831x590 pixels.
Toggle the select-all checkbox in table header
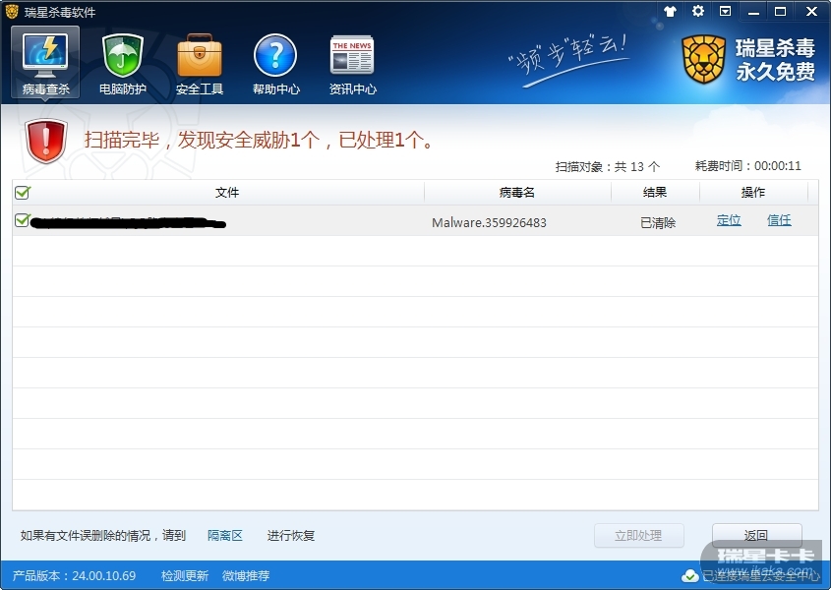point(23,192)
